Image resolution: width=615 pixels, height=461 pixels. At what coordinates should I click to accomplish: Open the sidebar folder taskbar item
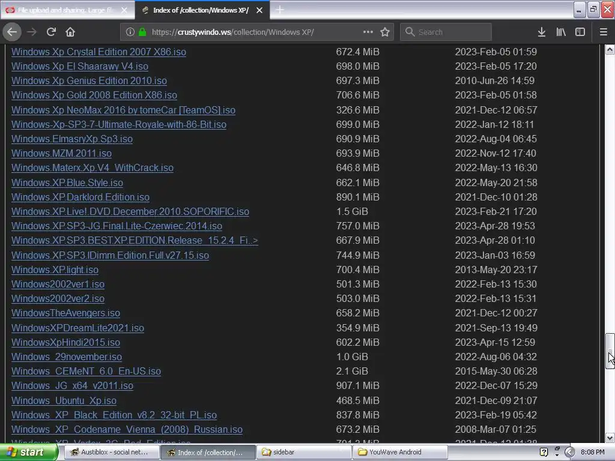pos(303,453)
